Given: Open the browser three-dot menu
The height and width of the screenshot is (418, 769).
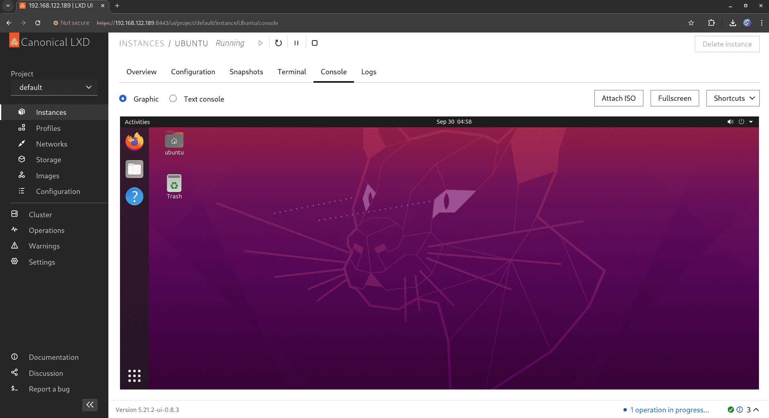Looking at the screenshot, I should coord(762,23).
